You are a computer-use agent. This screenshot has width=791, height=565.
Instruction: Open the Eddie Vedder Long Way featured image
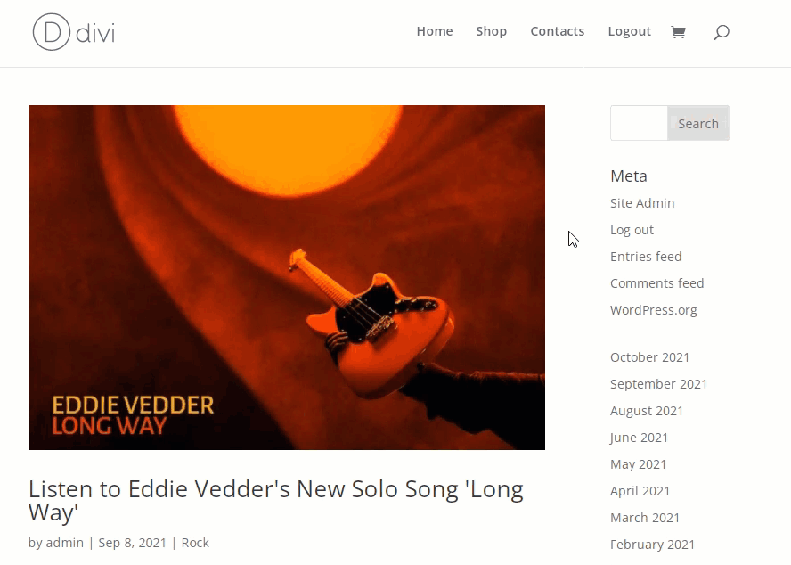(287, 277)
